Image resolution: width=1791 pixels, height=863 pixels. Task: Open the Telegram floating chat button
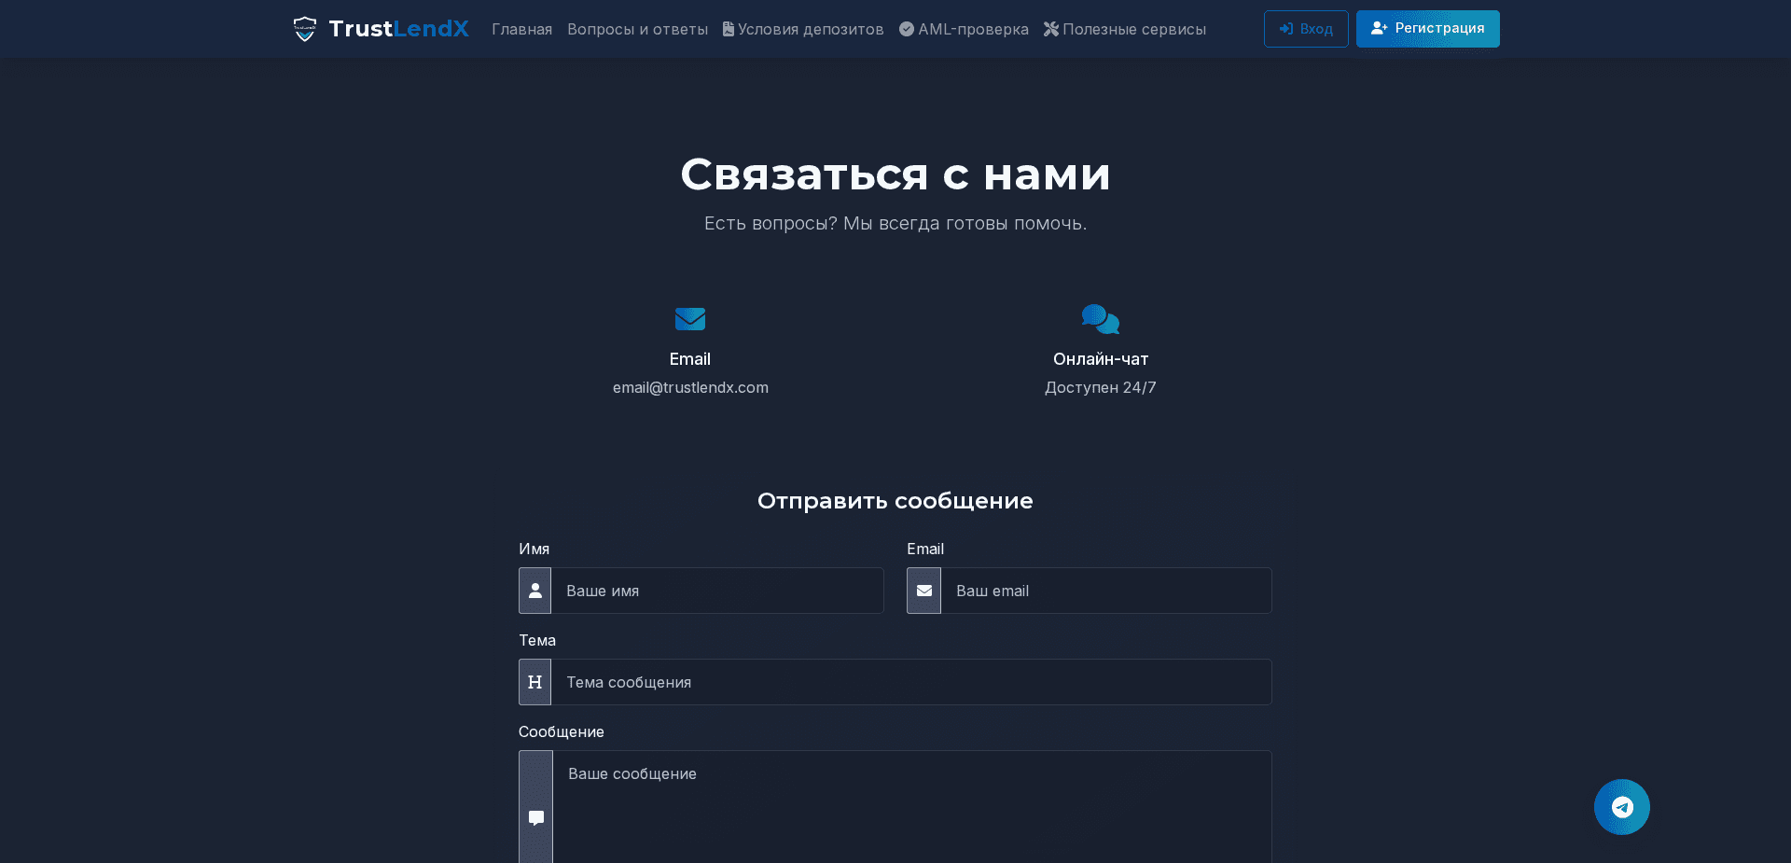click(x=1621, y=806)
